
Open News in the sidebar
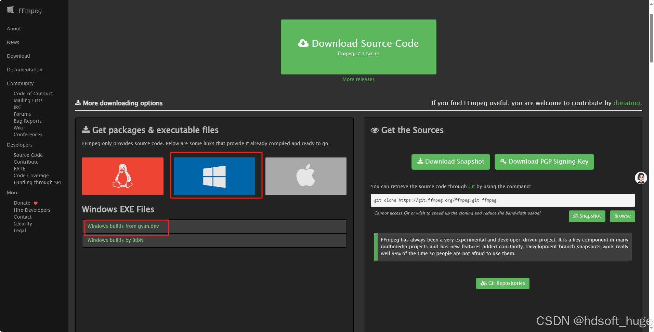[x=13, y=42]
